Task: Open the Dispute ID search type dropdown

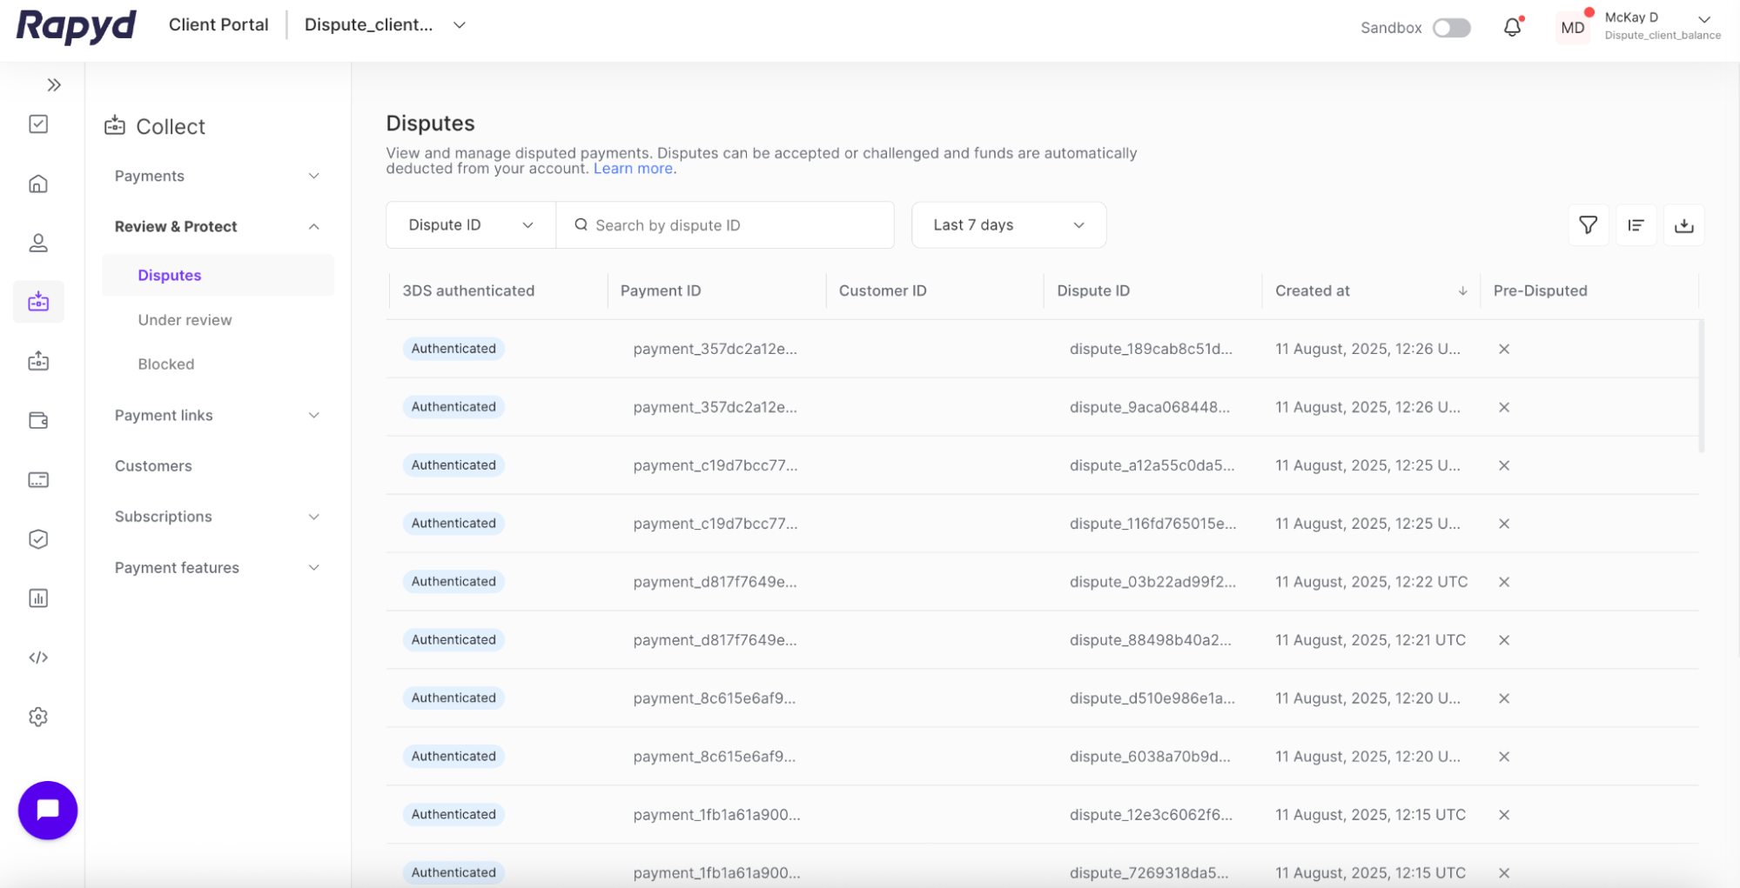Action: point(470,225)
